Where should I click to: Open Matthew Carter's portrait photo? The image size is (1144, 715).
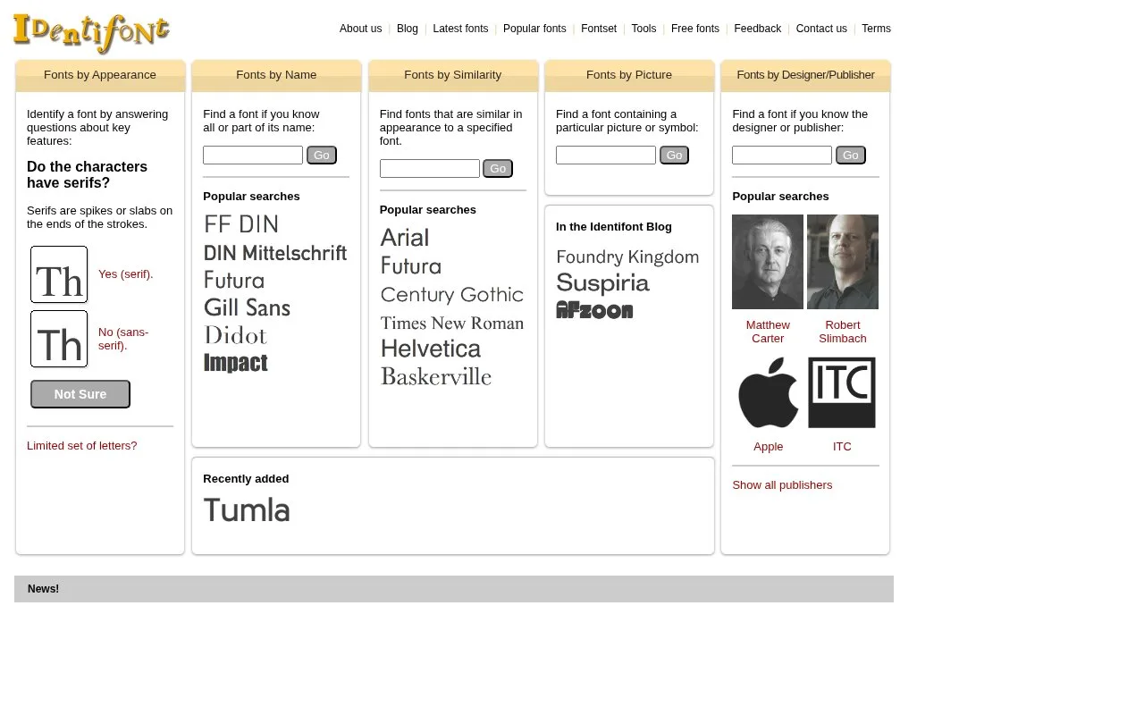(768, 262)
